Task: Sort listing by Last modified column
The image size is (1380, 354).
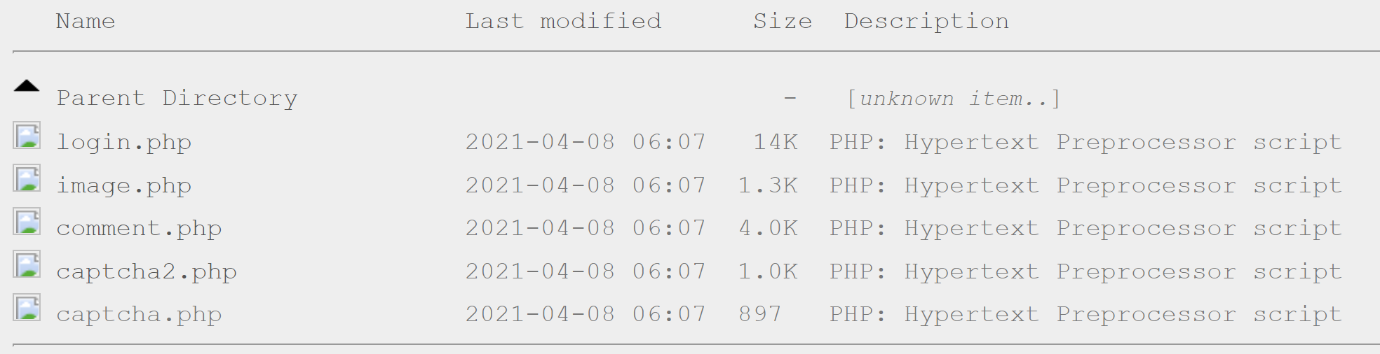Action: click(563, 22)
